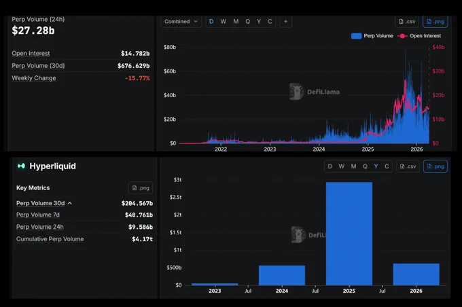This screenshot has width=462, height=307.
Task: Open the Combined chart type dropdown
Action: click(181, 22)
